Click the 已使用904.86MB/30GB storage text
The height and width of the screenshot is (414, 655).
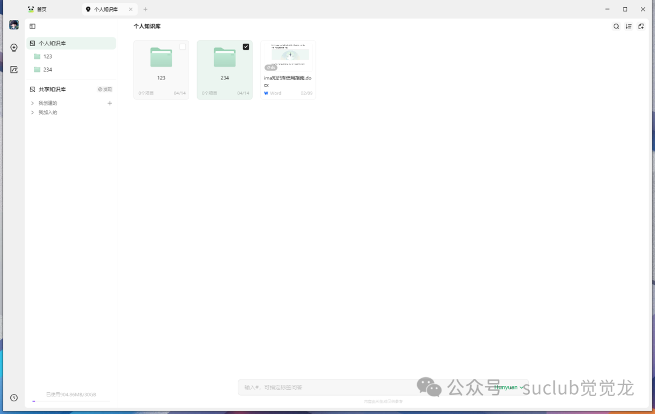71,395
